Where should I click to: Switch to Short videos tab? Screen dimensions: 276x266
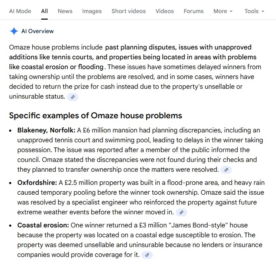click(x=128, y=11)
